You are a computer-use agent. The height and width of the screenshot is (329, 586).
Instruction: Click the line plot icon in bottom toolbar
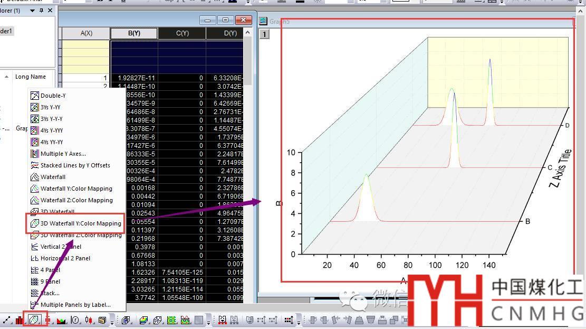(x=7, y=320)
